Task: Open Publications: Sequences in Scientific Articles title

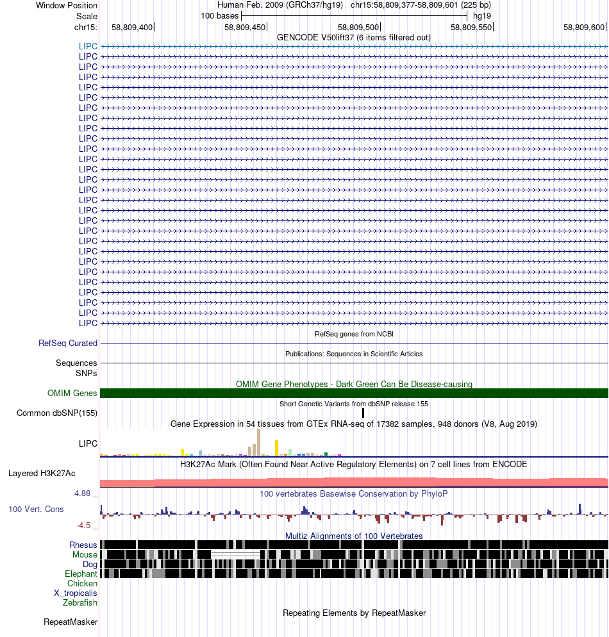Action: (354, 354)
